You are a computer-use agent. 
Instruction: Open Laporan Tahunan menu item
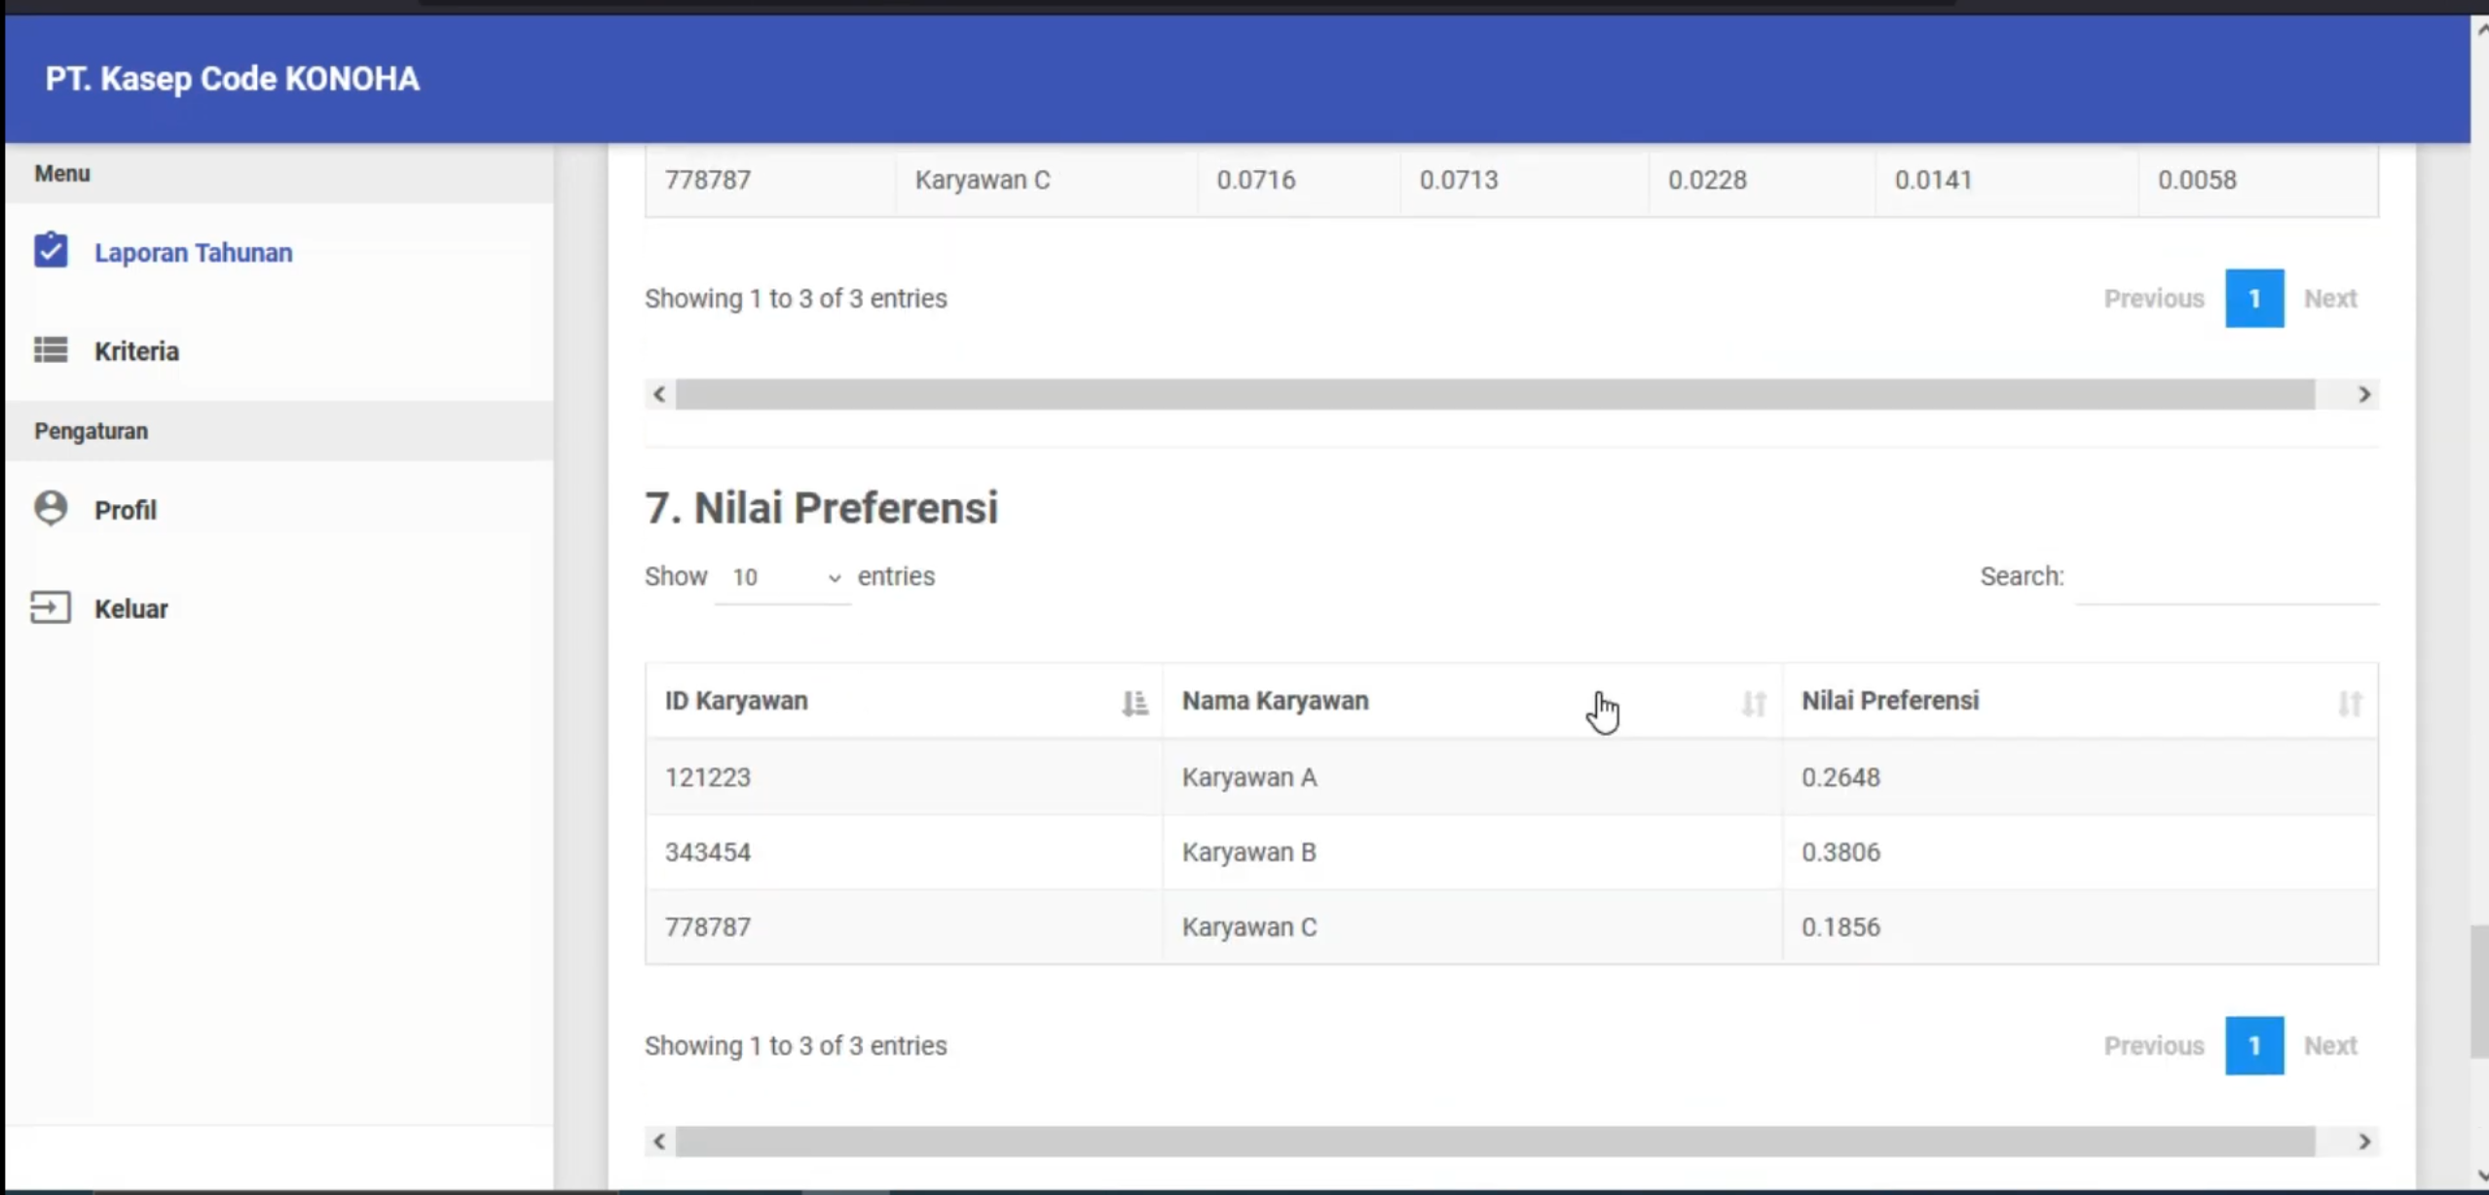pos(279,252)
